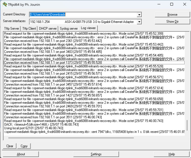Open the Server interfaces dropdown arrow
Screen dimensions: 191x158
(x=139, y=22)
